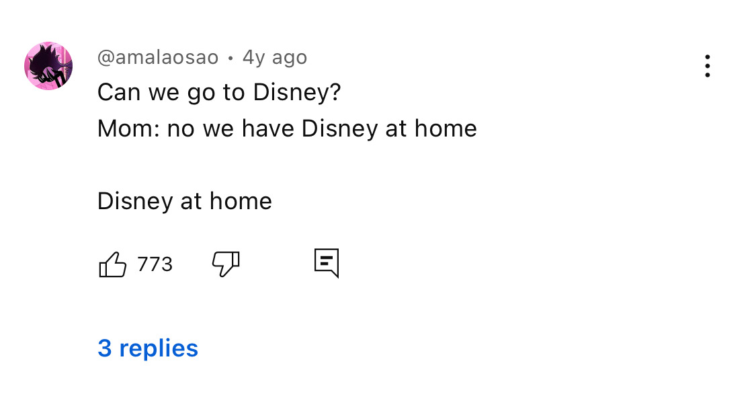Screen dimensions: 756x417
Task: Click "home" in the last comment line
Action: point(241,201)
